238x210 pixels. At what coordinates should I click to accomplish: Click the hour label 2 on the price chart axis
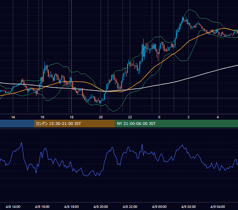point(189,117)
